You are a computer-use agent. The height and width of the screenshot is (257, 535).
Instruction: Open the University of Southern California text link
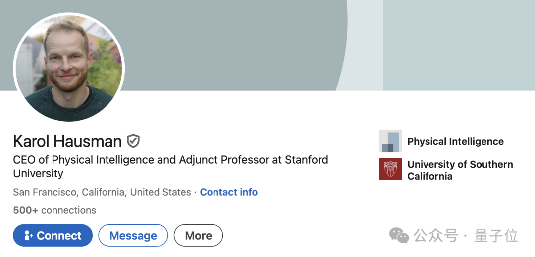tap(460, 170)
